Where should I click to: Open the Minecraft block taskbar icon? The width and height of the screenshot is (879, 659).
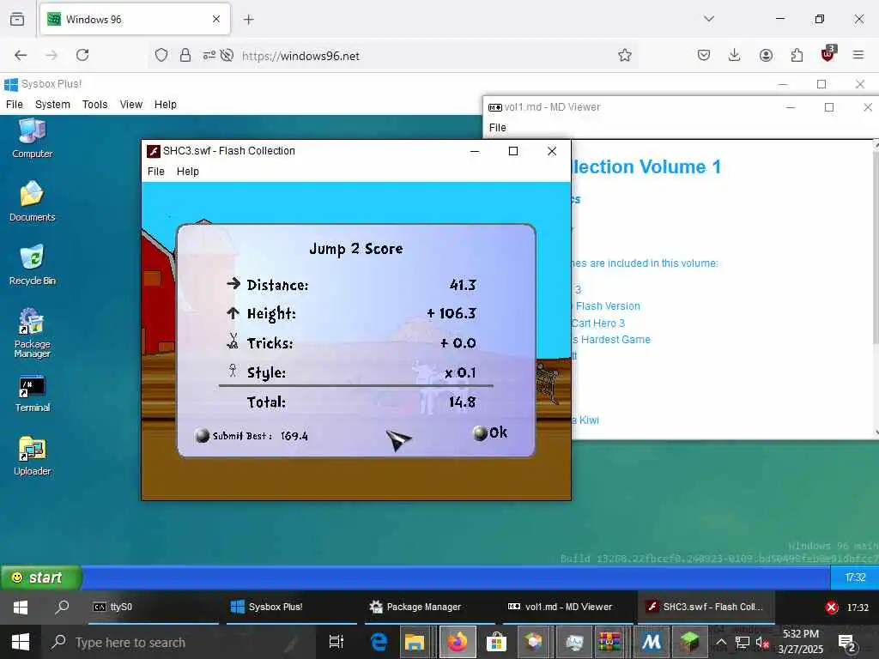coord(689,642)
